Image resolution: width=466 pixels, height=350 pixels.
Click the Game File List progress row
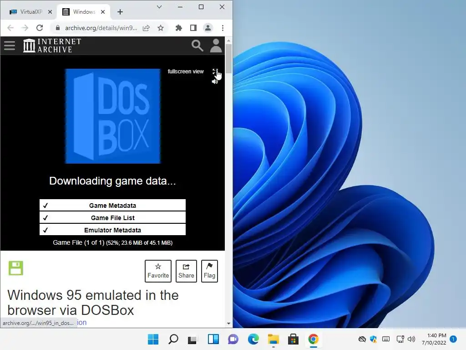(113, 217)
